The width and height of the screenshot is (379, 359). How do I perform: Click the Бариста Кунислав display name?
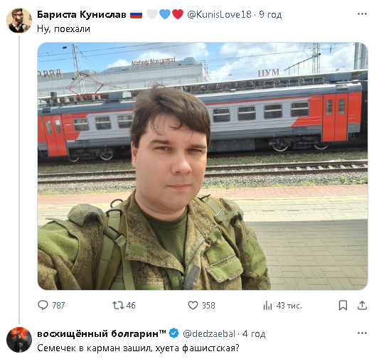(x=82, y=14)
